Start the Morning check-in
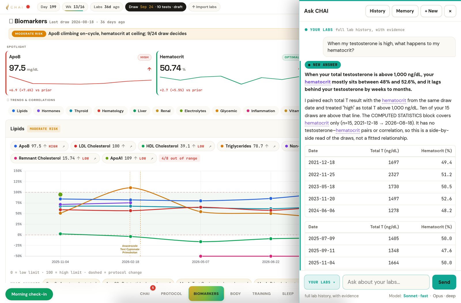This screenshot has width=461, height=303. (x=29, y=294)
